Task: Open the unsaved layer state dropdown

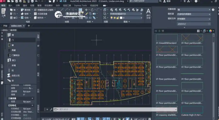Action: (126, 14)
